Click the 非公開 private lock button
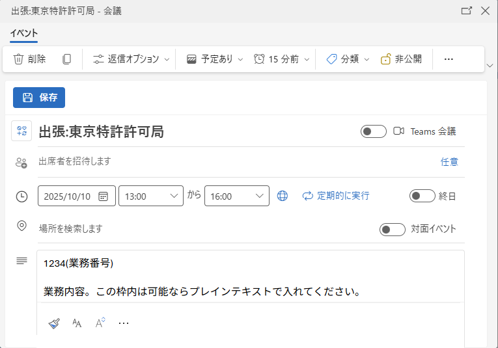The image size is (498, 348). pyautogui.click(x=401, y=59)
